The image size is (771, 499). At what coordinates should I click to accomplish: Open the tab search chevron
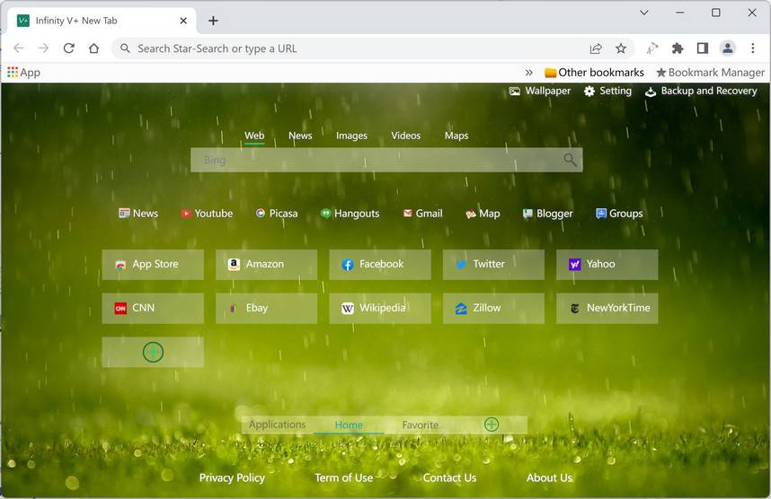click(644, 13)
